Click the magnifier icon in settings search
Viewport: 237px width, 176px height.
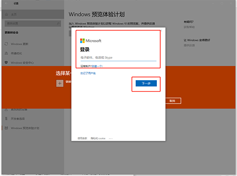click(x=58, y=24)
